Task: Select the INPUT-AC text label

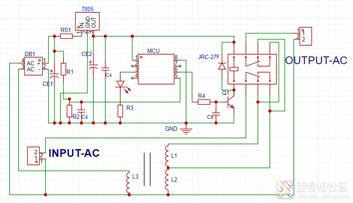Action: point(74,153)
